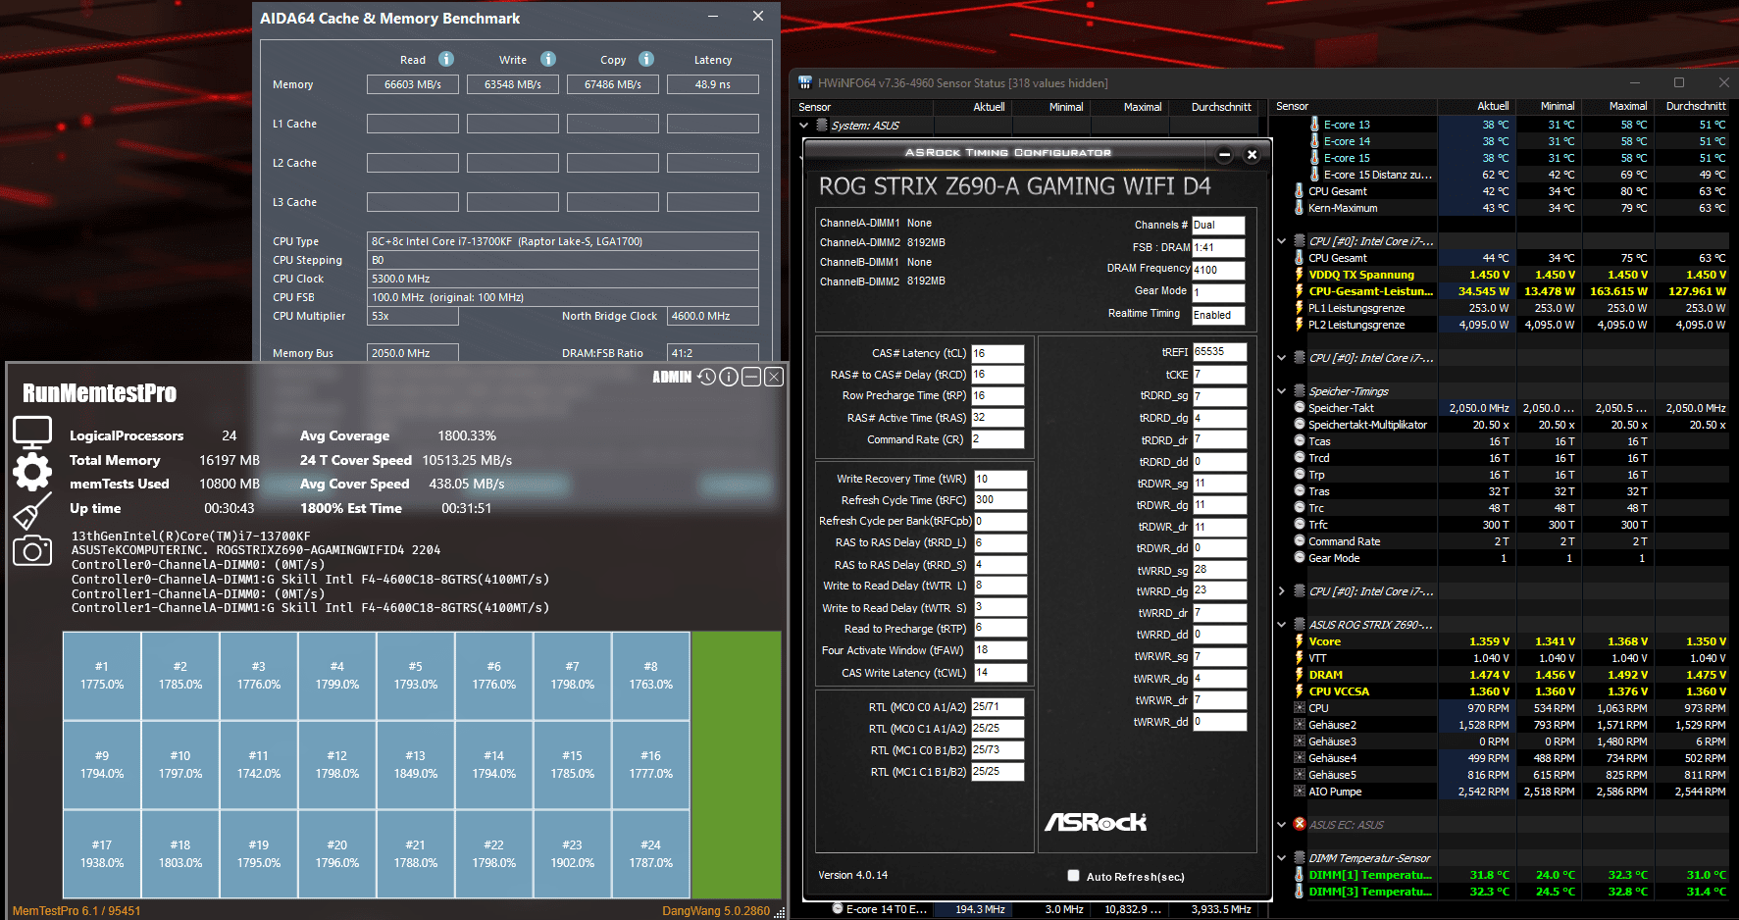Select memtest tile #1 at 1775.0%
This screenshot has width=1739, height=920.
(102, 676)
